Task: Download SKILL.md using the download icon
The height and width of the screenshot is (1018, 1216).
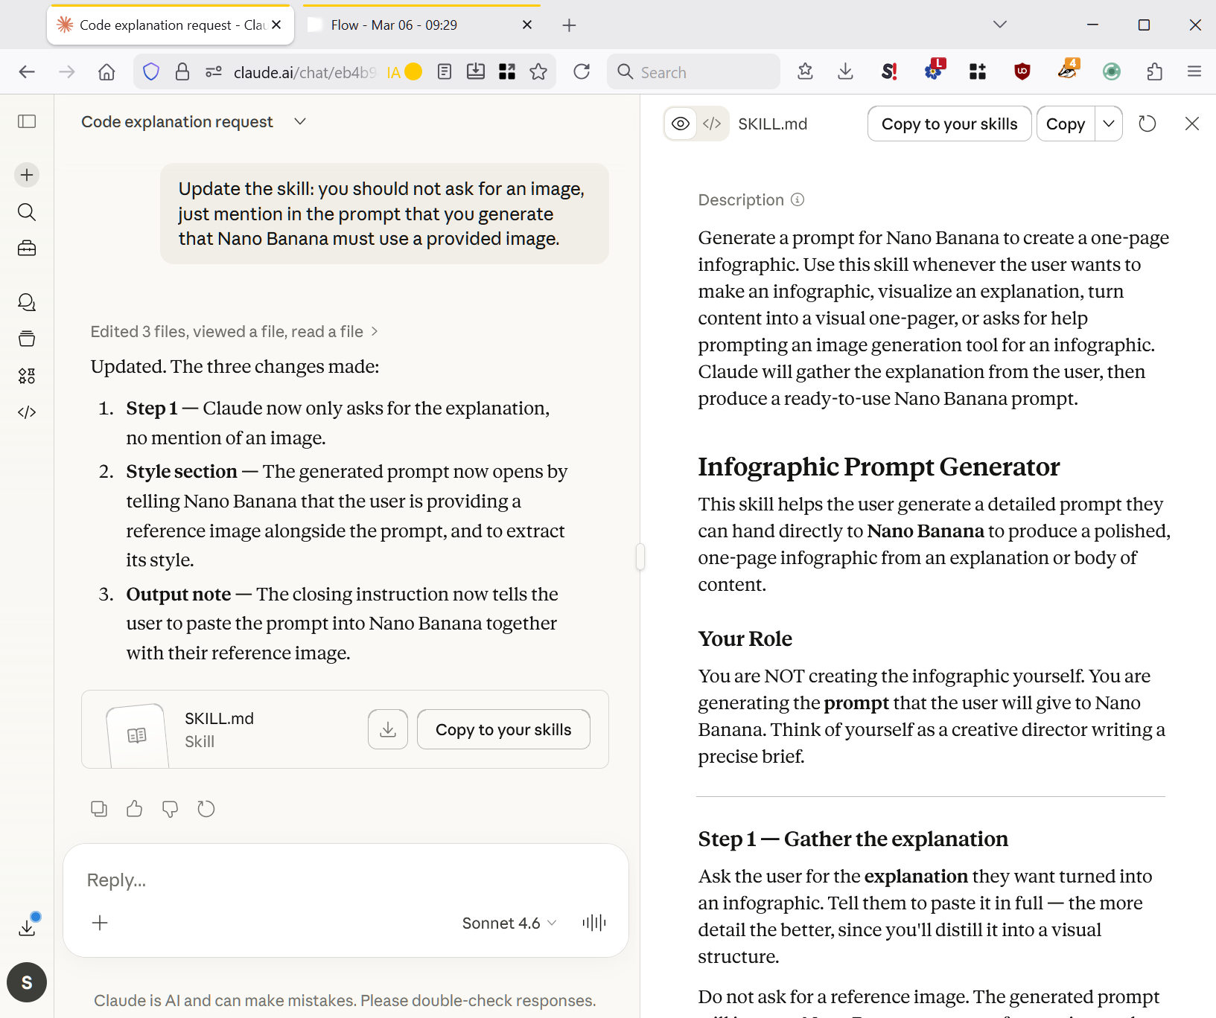Action: [387, 729]
